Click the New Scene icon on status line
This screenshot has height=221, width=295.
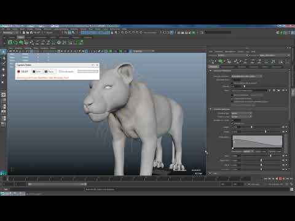coord(24,33)
